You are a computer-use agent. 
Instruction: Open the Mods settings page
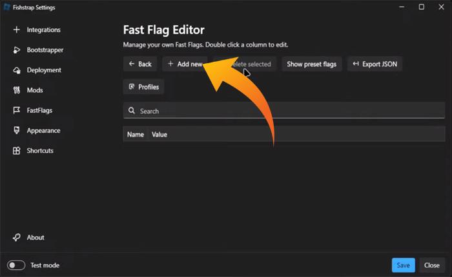(35, 90)
